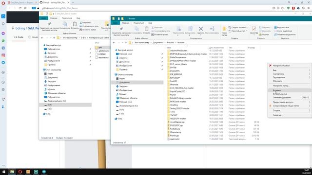Open Instagram in Opera sidebar
Image resolution: width=312 pixels, height=175 pixels.
[3, 55]
